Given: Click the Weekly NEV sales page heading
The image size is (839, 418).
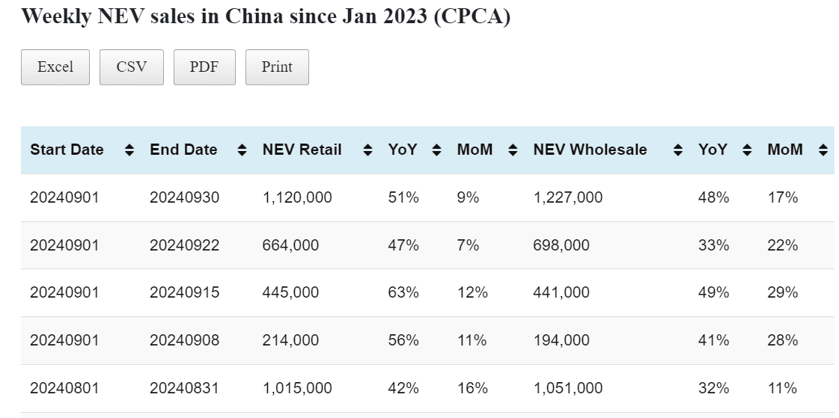Looking at the screenshot, I should 266,16.
